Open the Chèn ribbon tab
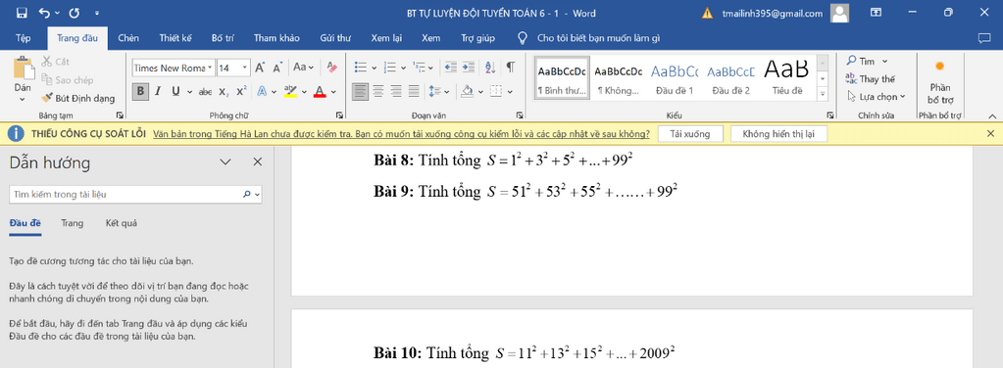The width and height of the screenshot is (1003, 368). click(x=128, y=38)
